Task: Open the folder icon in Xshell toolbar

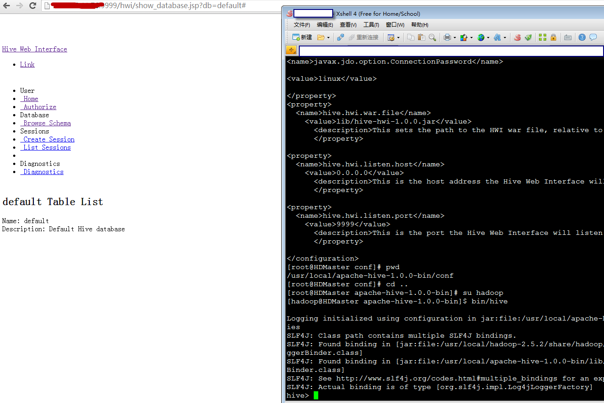Action: tap(321, 37)
